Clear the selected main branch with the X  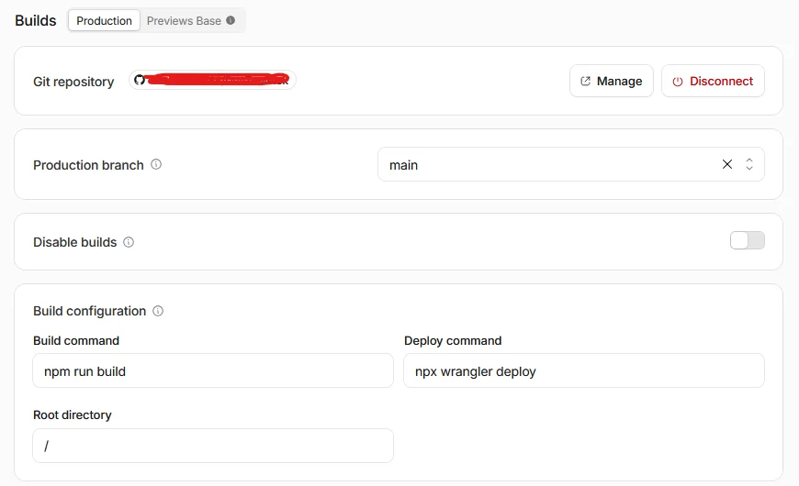727,164
